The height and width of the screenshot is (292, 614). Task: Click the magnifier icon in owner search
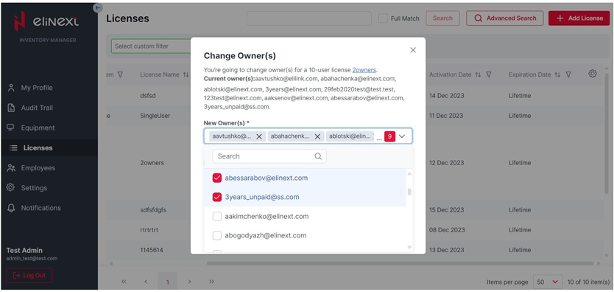(x=318, y=156)
